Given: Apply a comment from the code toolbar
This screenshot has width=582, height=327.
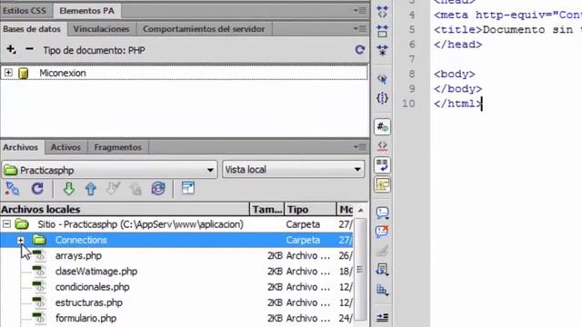Looking at the screenshot, I should coord(382,213).
